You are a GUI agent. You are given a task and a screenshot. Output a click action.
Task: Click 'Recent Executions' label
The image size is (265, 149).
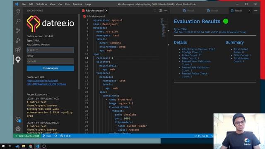point(38,94)
